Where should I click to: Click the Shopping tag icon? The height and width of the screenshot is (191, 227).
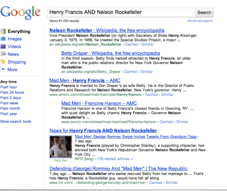pos(3,62)
